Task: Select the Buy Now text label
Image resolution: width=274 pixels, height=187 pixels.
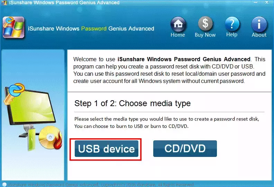Action: 205,35
